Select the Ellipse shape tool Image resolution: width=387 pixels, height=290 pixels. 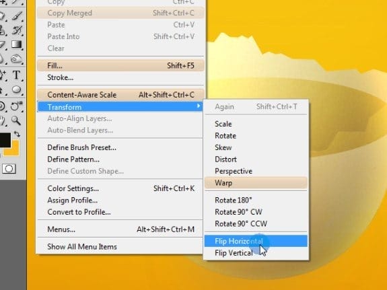(16, 89)
